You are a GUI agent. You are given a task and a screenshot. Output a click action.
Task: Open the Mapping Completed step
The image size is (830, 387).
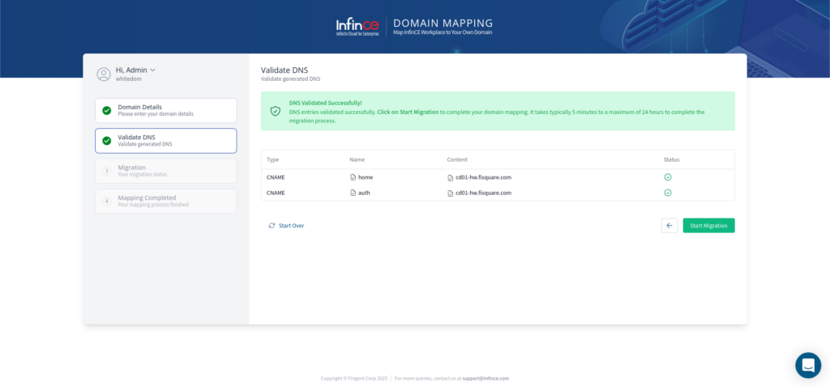[165, 201]
